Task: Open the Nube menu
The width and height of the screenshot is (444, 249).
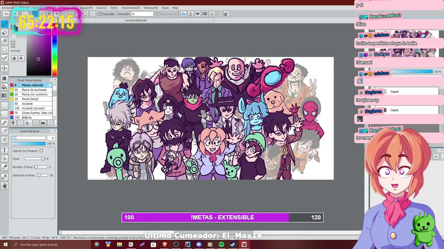Action: click(x=165, y=8)
